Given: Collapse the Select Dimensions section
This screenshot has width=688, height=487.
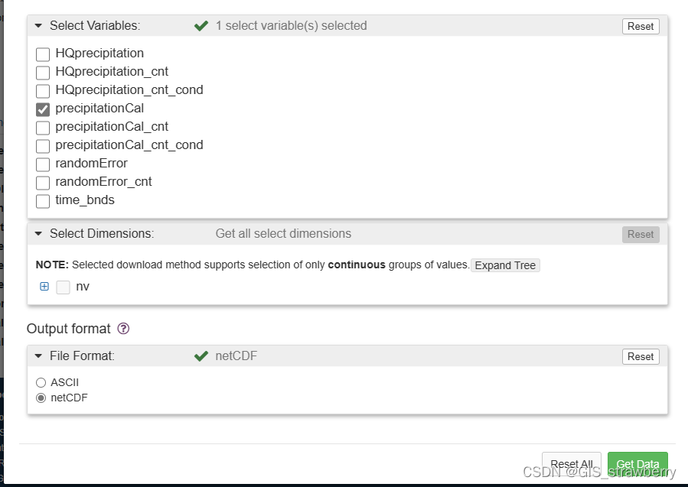Looking at the screenshot, I should [39, 234].
